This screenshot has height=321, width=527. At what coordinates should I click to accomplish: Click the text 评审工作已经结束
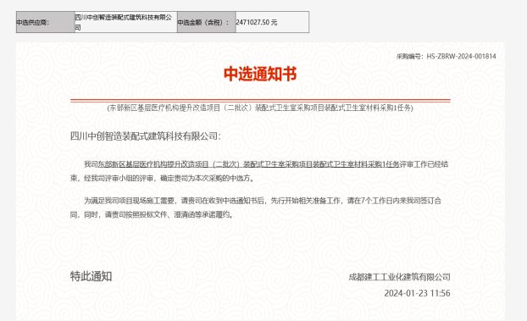click(x=424, y=164)
